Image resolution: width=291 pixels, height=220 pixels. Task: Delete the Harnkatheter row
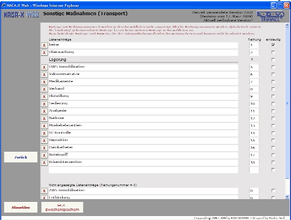pyautogui.click(x=44, y=148)
